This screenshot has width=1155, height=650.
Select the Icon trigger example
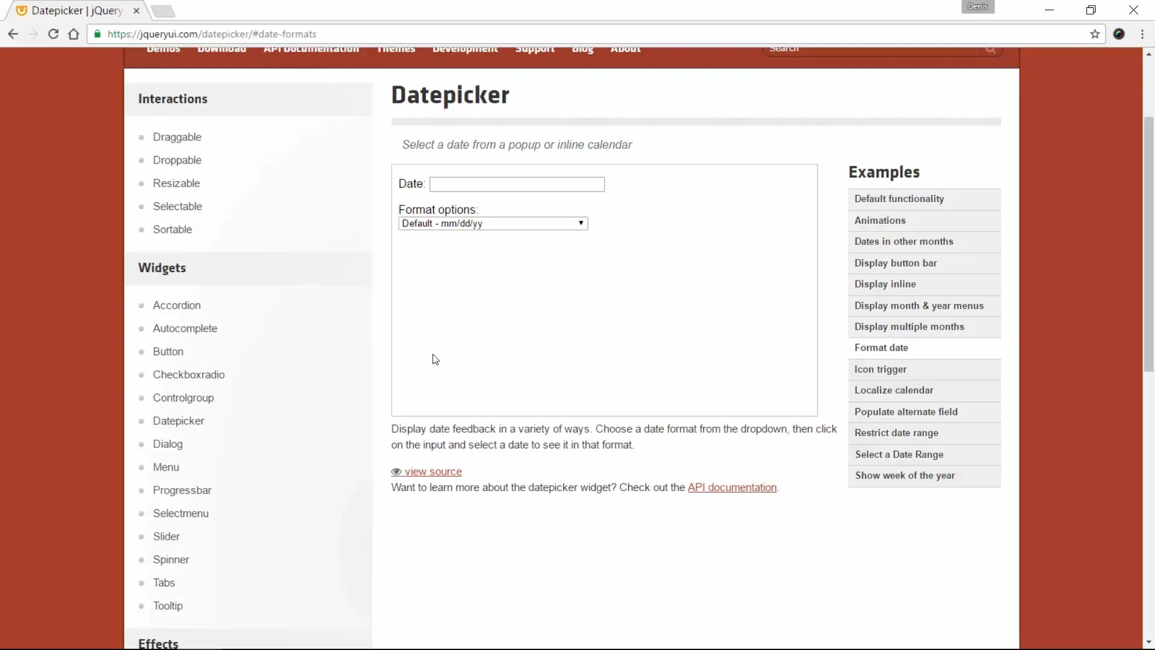click(x=924, y=370)
